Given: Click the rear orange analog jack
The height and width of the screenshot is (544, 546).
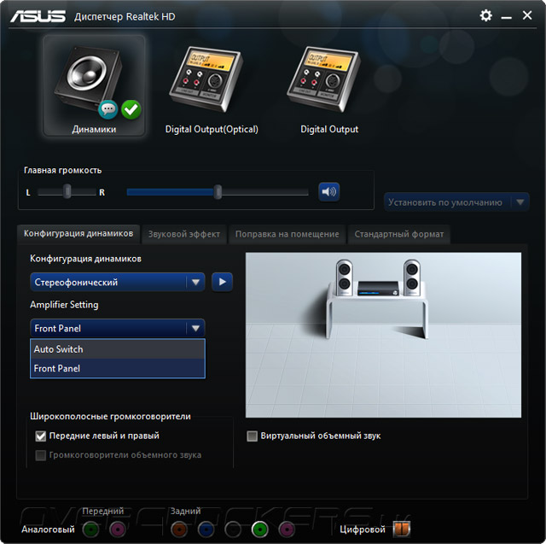Looking at the screenshot, I should (179, 529).
